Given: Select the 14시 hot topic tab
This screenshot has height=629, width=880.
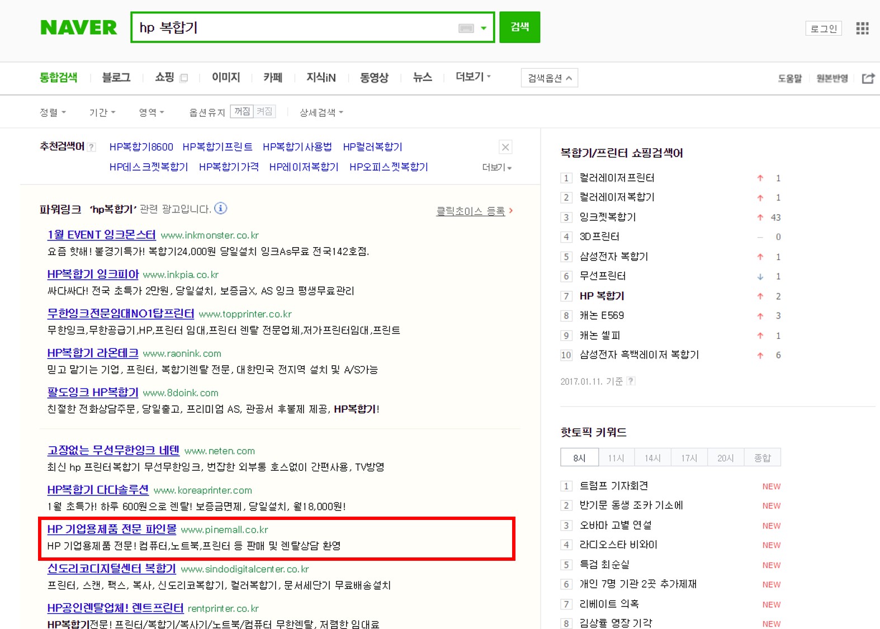Looking at the screenshot, I should pos(652,457).
